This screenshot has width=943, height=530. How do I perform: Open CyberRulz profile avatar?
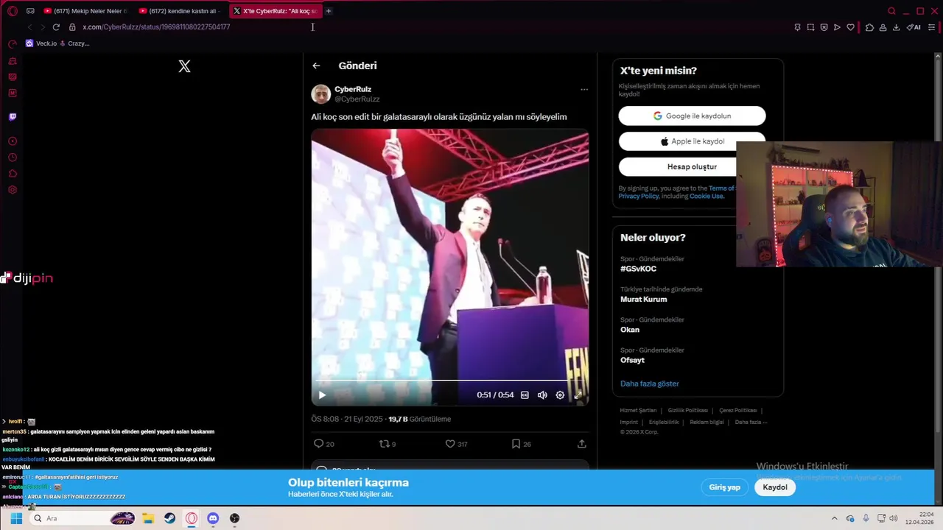coord(320,94)
